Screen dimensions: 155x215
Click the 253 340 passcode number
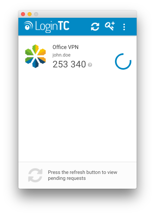(69, 64)
